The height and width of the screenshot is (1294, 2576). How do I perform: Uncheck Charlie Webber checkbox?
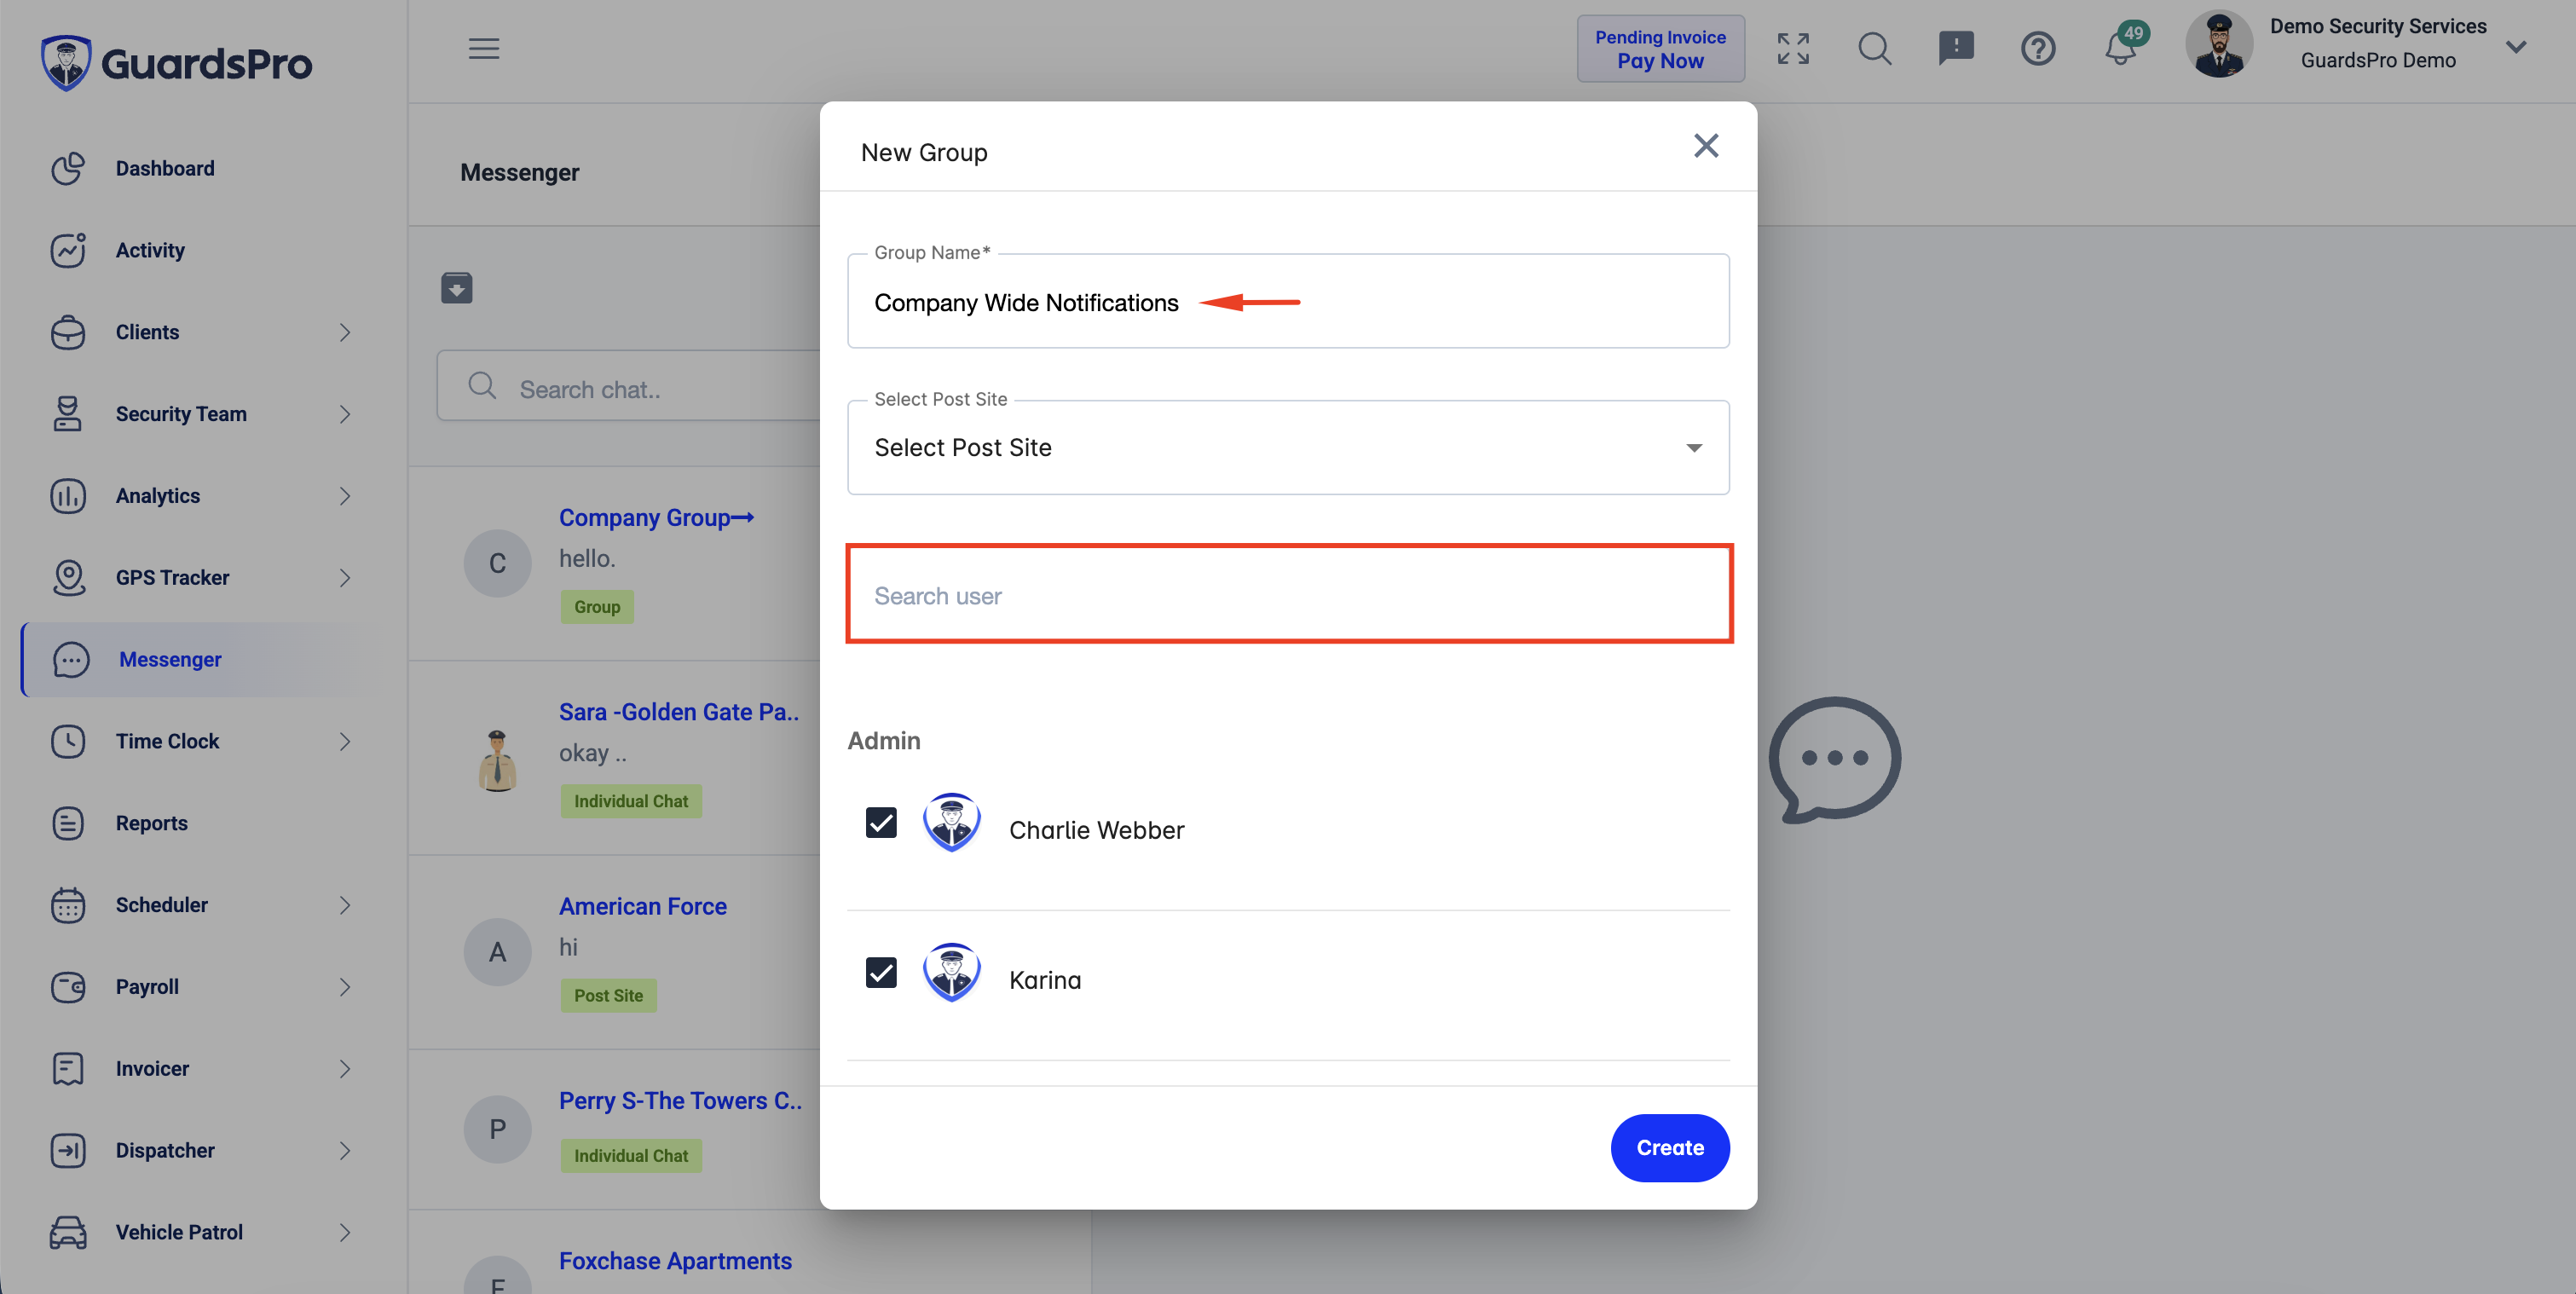[881, 823]
